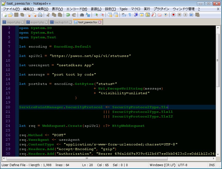Toggle INS mode in status bar

coord(212,165)
